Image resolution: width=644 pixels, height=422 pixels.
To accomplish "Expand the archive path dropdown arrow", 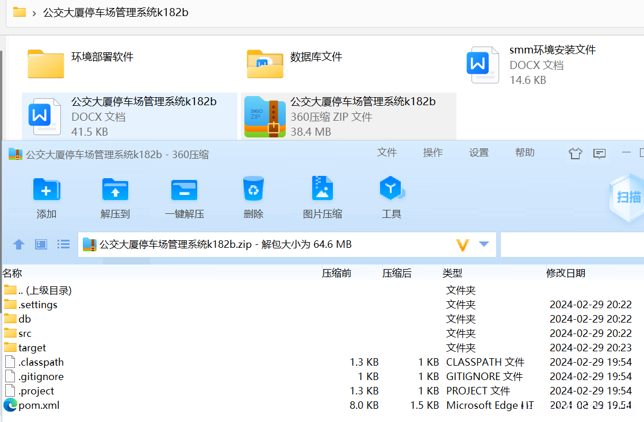I will click(x=484, y=244).
